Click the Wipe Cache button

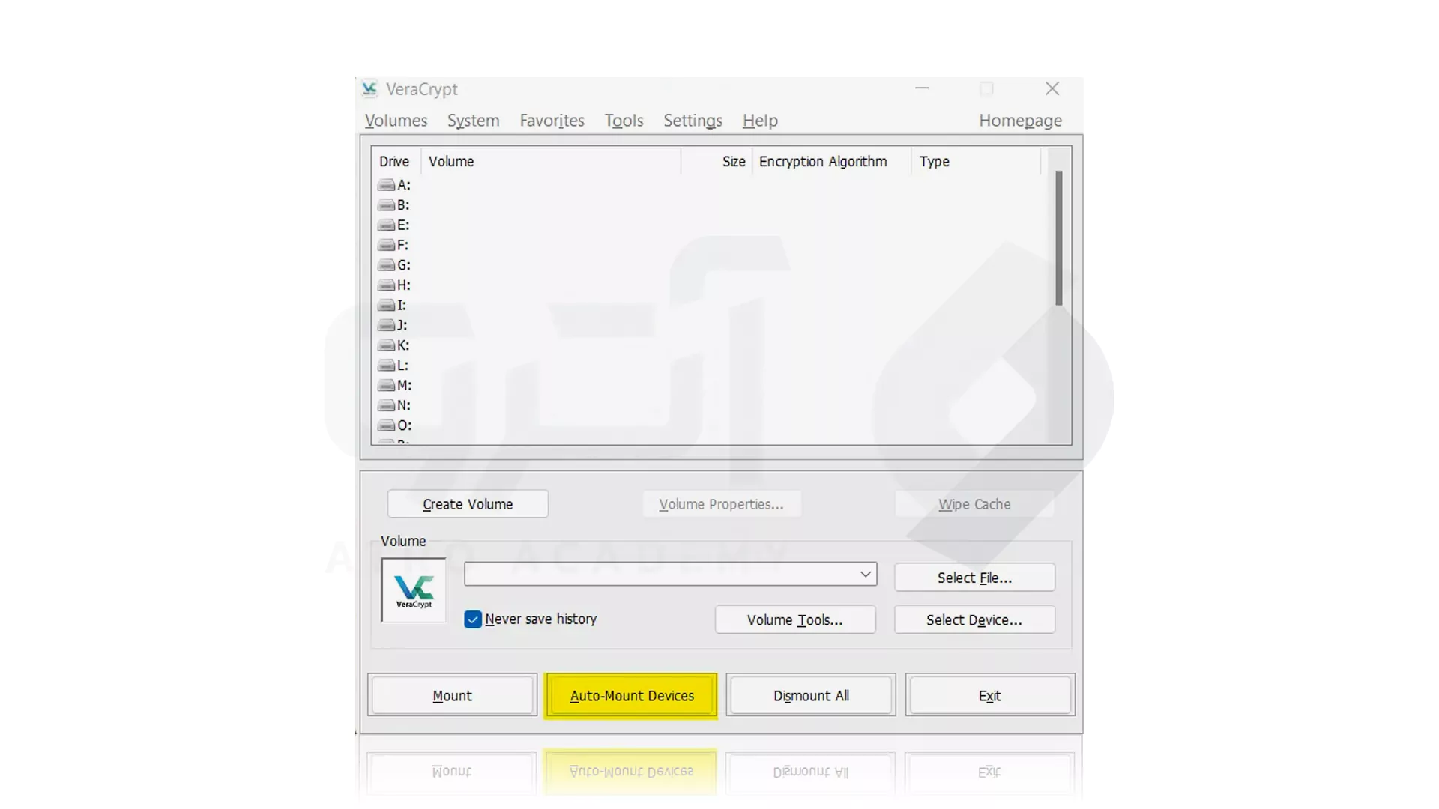pyautogui.click(x=974, y=504)
